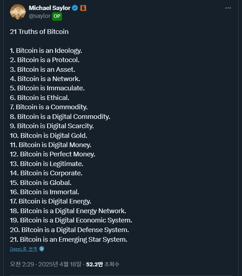Open Michael Saylor's profile avatar
The image size is (242, 276).
tap(18, 12)
